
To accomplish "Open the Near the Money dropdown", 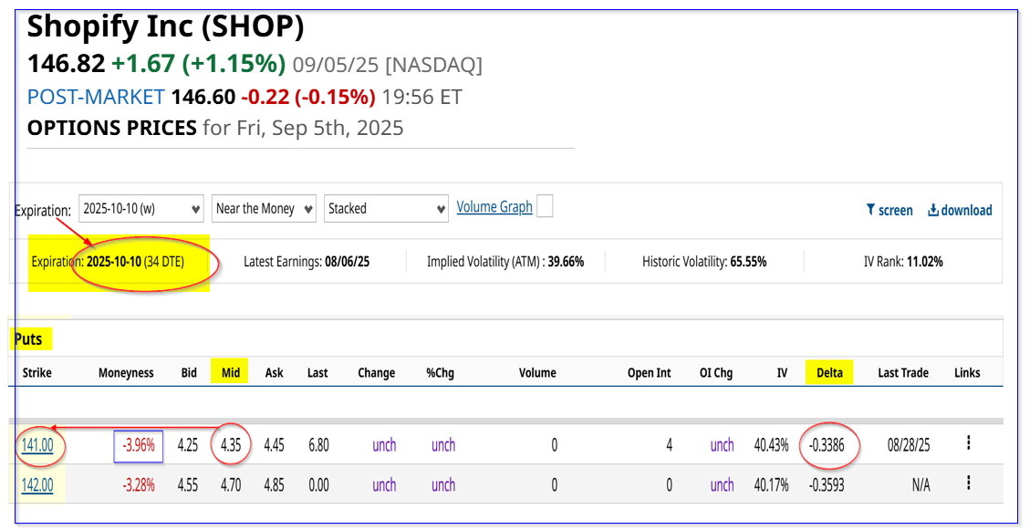I will click(x=264, y=209).
